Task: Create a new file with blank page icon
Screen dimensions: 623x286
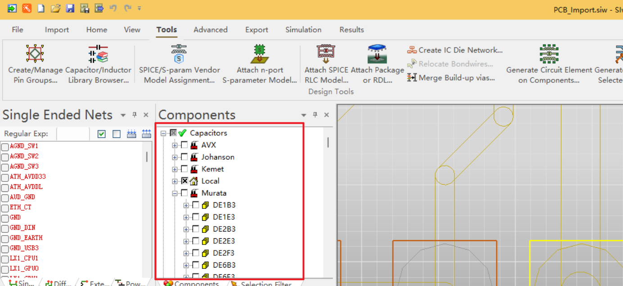Action: pyautogui.click(x=41, y=8)
